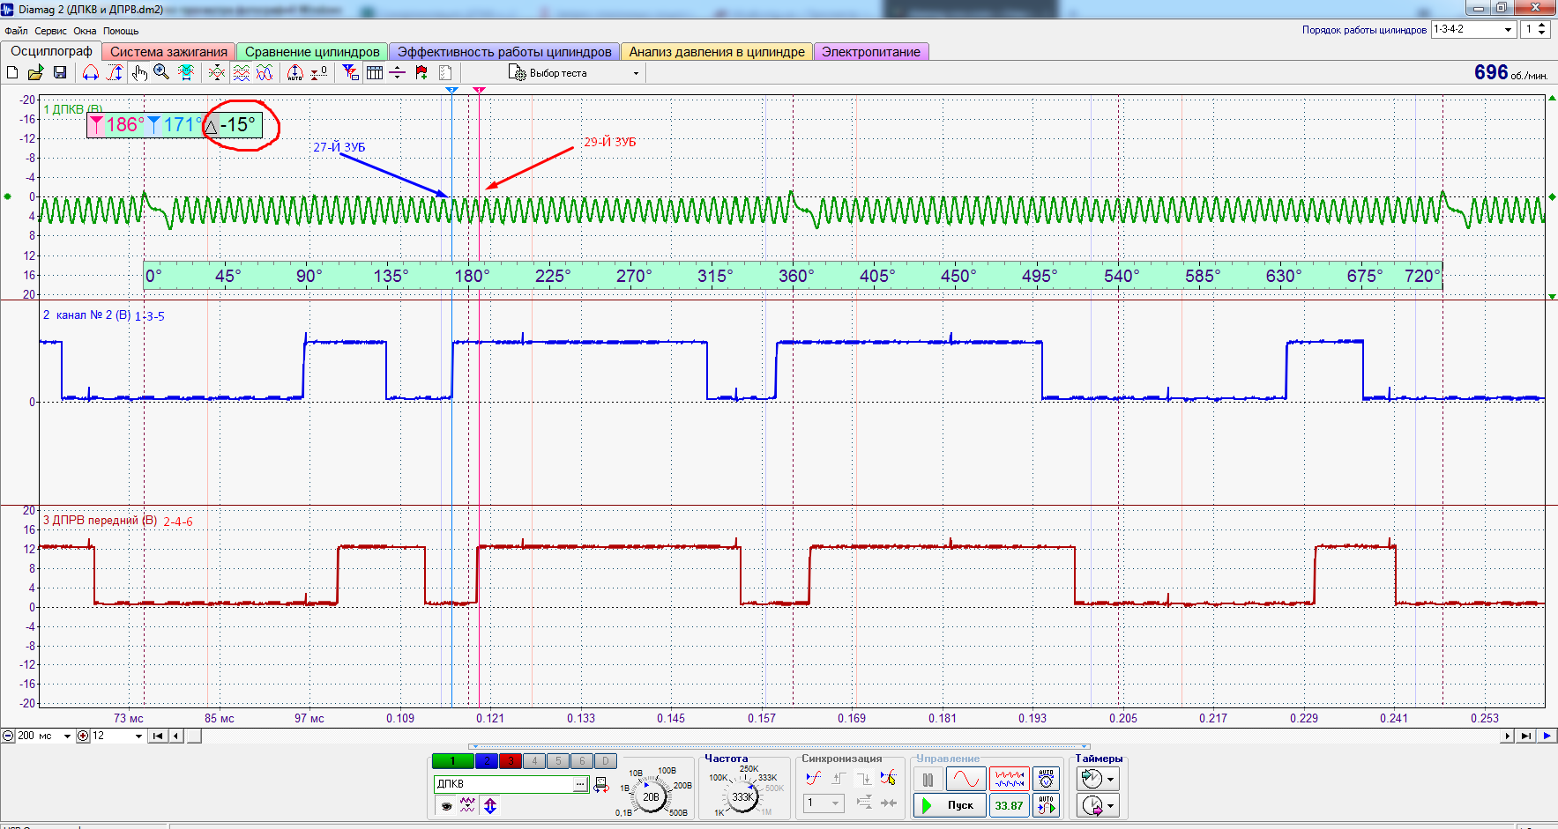Toggle blue channel 2 button
The width and height of the screenshot is (1558, 829).
pyautogui.click(x=486, y=761)
